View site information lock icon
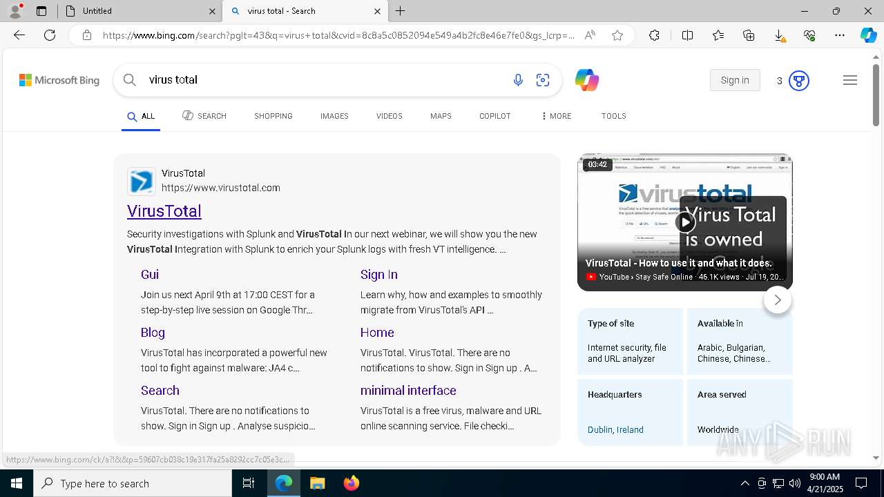 [x=86, y=35]
